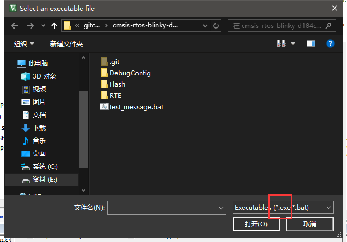
Task: Click 新建文件夹 (New folder)
Action: pyautogui.click(x=67, y=44)
